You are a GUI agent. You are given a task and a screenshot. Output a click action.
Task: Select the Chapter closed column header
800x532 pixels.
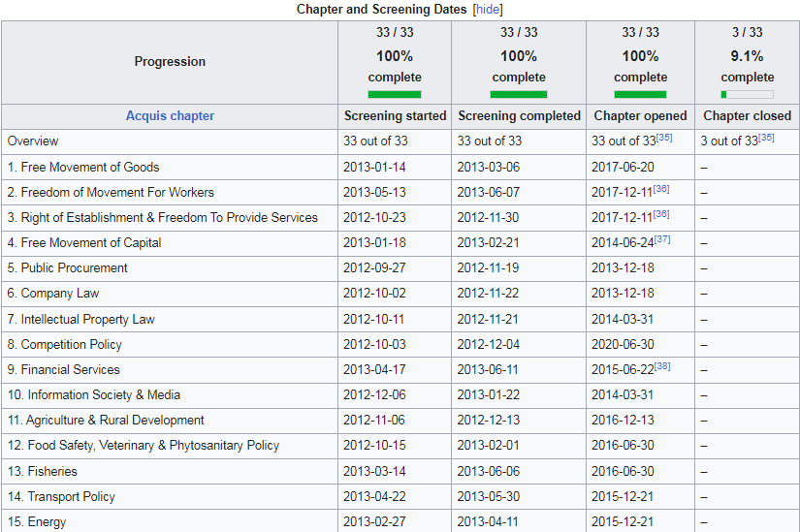click(x=747, y=115)
